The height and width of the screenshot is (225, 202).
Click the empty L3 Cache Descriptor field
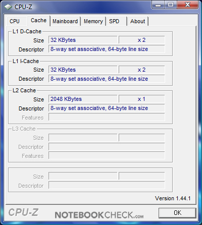click(107, 147)
